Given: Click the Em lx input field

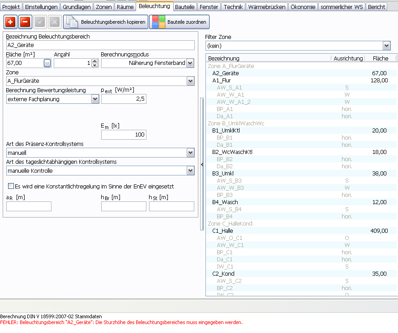Looking at the screenshot, I should coord(124,135).
